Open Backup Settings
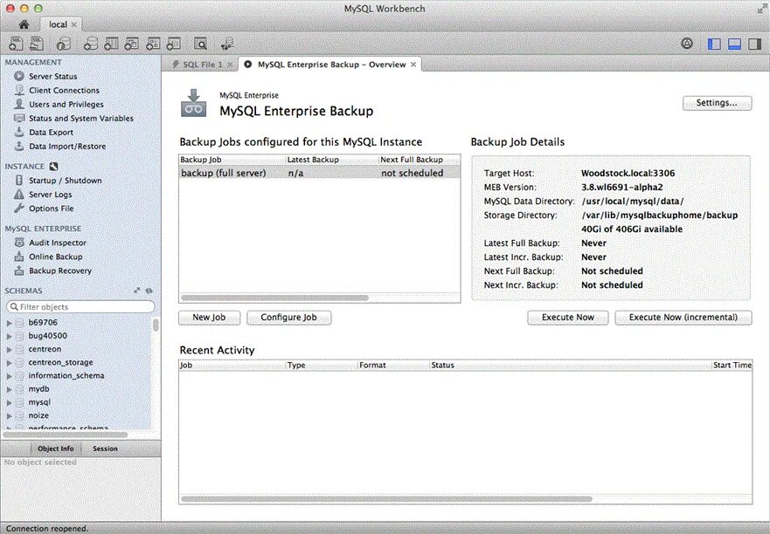Viewport: 770px width, 534px height. 716,102
